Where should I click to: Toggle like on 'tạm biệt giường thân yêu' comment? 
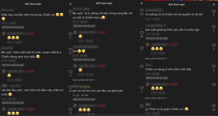click(x=214, y=27)
